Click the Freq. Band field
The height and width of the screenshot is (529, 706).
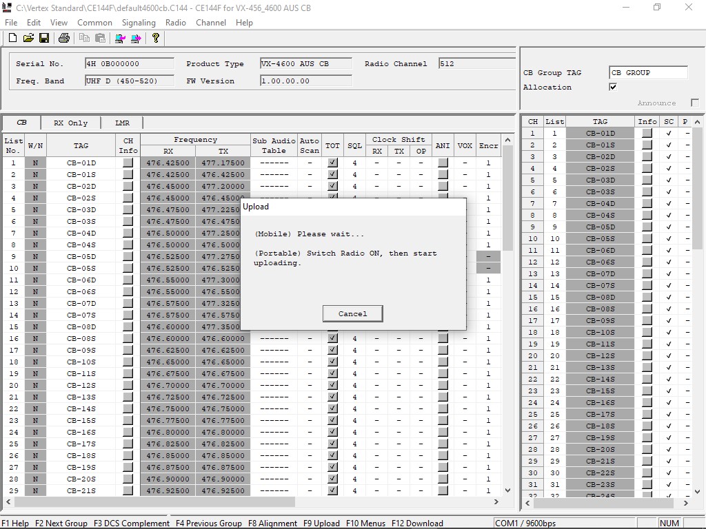pyautogui.click(x=129, y=81)
